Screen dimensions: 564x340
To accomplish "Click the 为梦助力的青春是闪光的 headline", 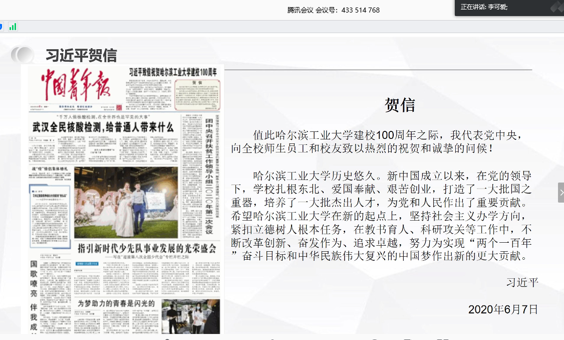I will coord(116,303).
